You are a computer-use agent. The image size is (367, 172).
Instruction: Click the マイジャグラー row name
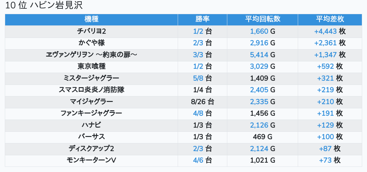pyautogui.click(x=91, y=101)
